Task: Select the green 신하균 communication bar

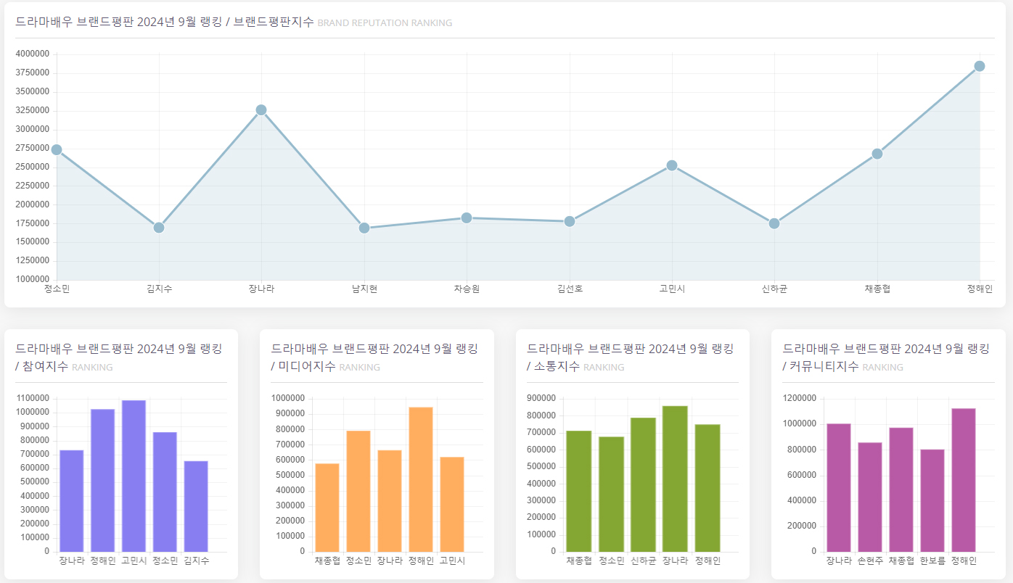Action: click(643, 484)
